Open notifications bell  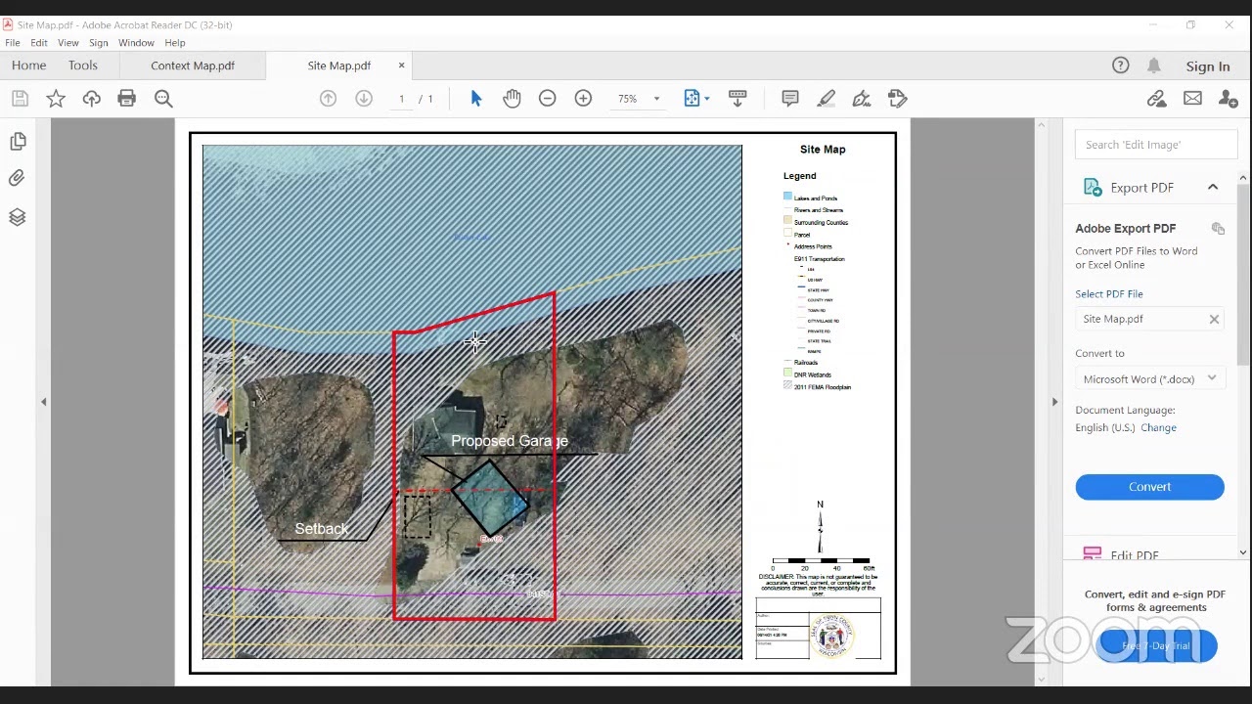point(1154,66)
